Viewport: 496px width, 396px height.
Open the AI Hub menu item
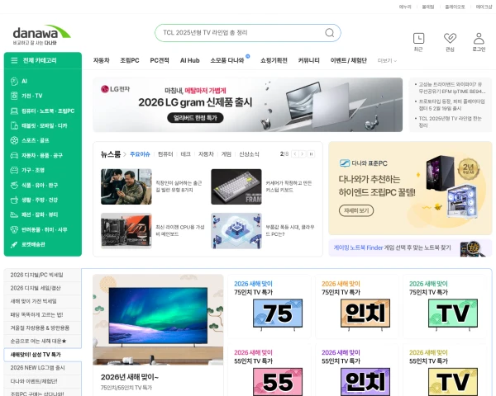pos(190,60)
